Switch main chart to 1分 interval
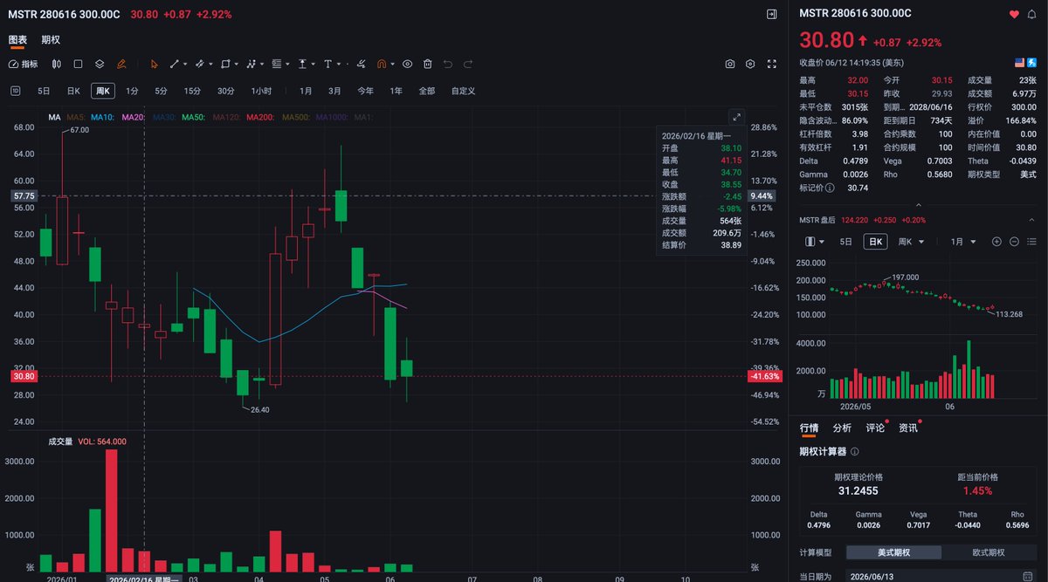This screenshot has width=1048, height=582. click(132, 91)
